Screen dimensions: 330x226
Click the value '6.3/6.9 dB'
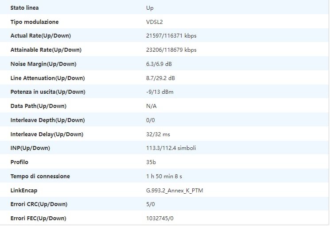point(159,64)
